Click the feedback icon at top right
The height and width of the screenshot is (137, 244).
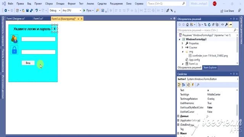(239, 11)
